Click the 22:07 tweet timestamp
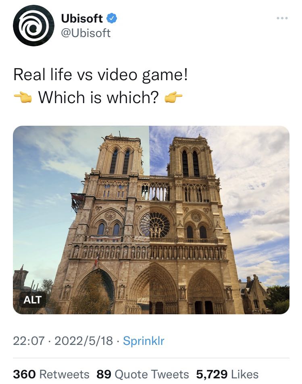The image size is (302, 384). coord(27,341)
